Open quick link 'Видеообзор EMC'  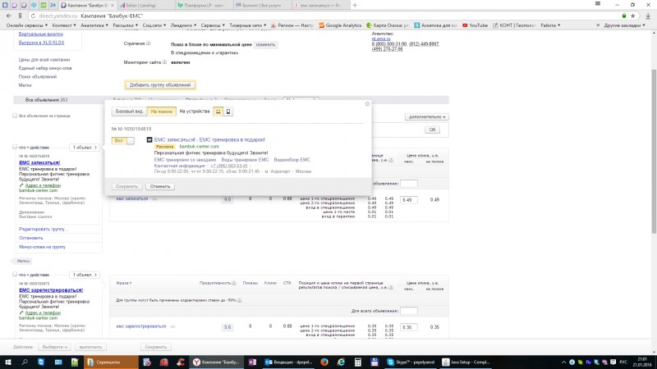[292, 160]
